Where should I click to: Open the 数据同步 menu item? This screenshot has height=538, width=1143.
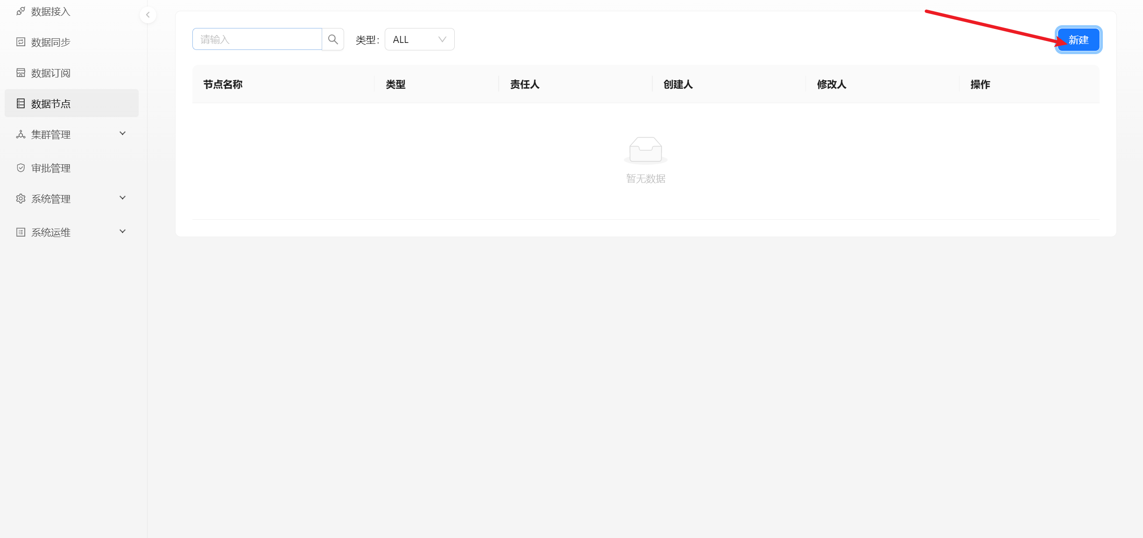click(x=50, y=42)
